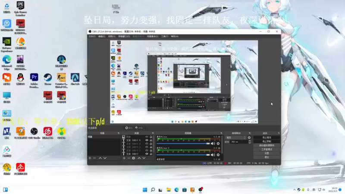Remove the selected scene with the Scenes panel minus icon
This screenshot has height=194, width=345.
tap(94, 158)
